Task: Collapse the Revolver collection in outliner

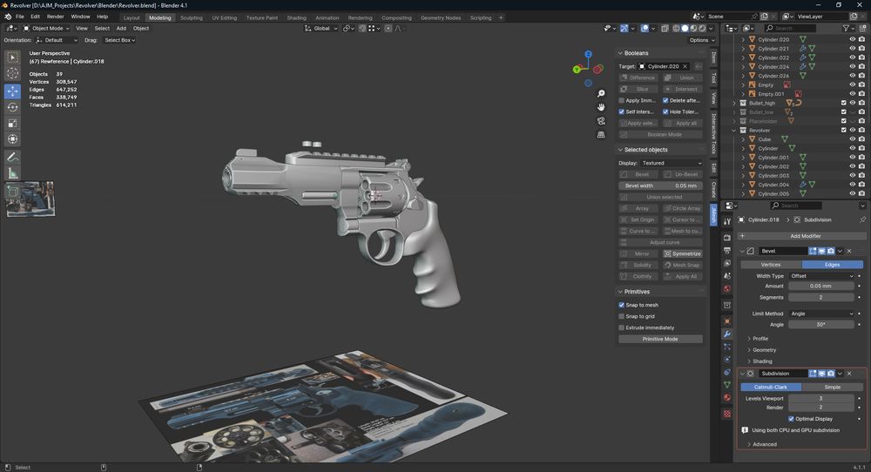Action: point(734,130)
